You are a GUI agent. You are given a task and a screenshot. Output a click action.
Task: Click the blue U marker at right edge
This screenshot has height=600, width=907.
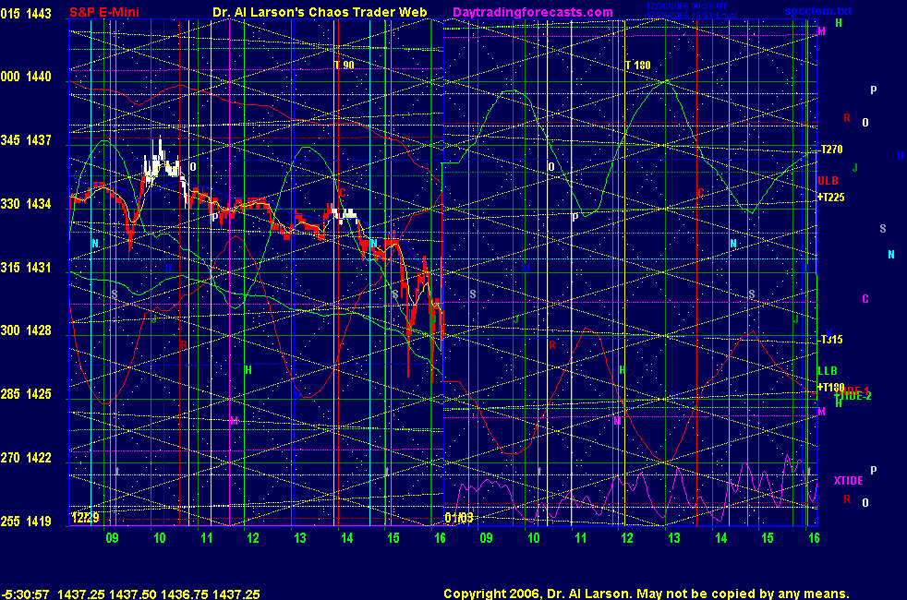[900, 156]
